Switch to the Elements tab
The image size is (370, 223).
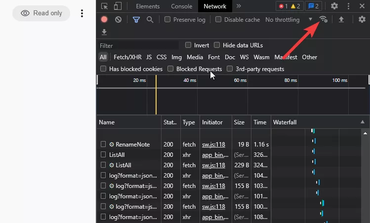(x=148, y=6)
